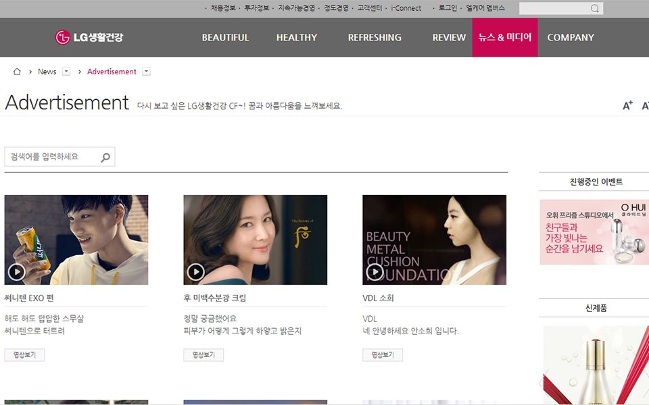Open the 뉴스 & 미디어 menu tab
Viewport: 649px width, 405px height.
504,38
